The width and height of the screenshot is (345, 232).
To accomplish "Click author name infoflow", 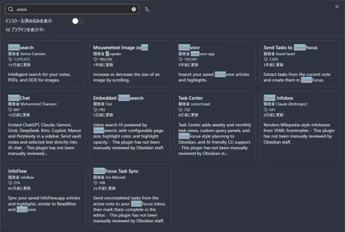I will 27,177.
